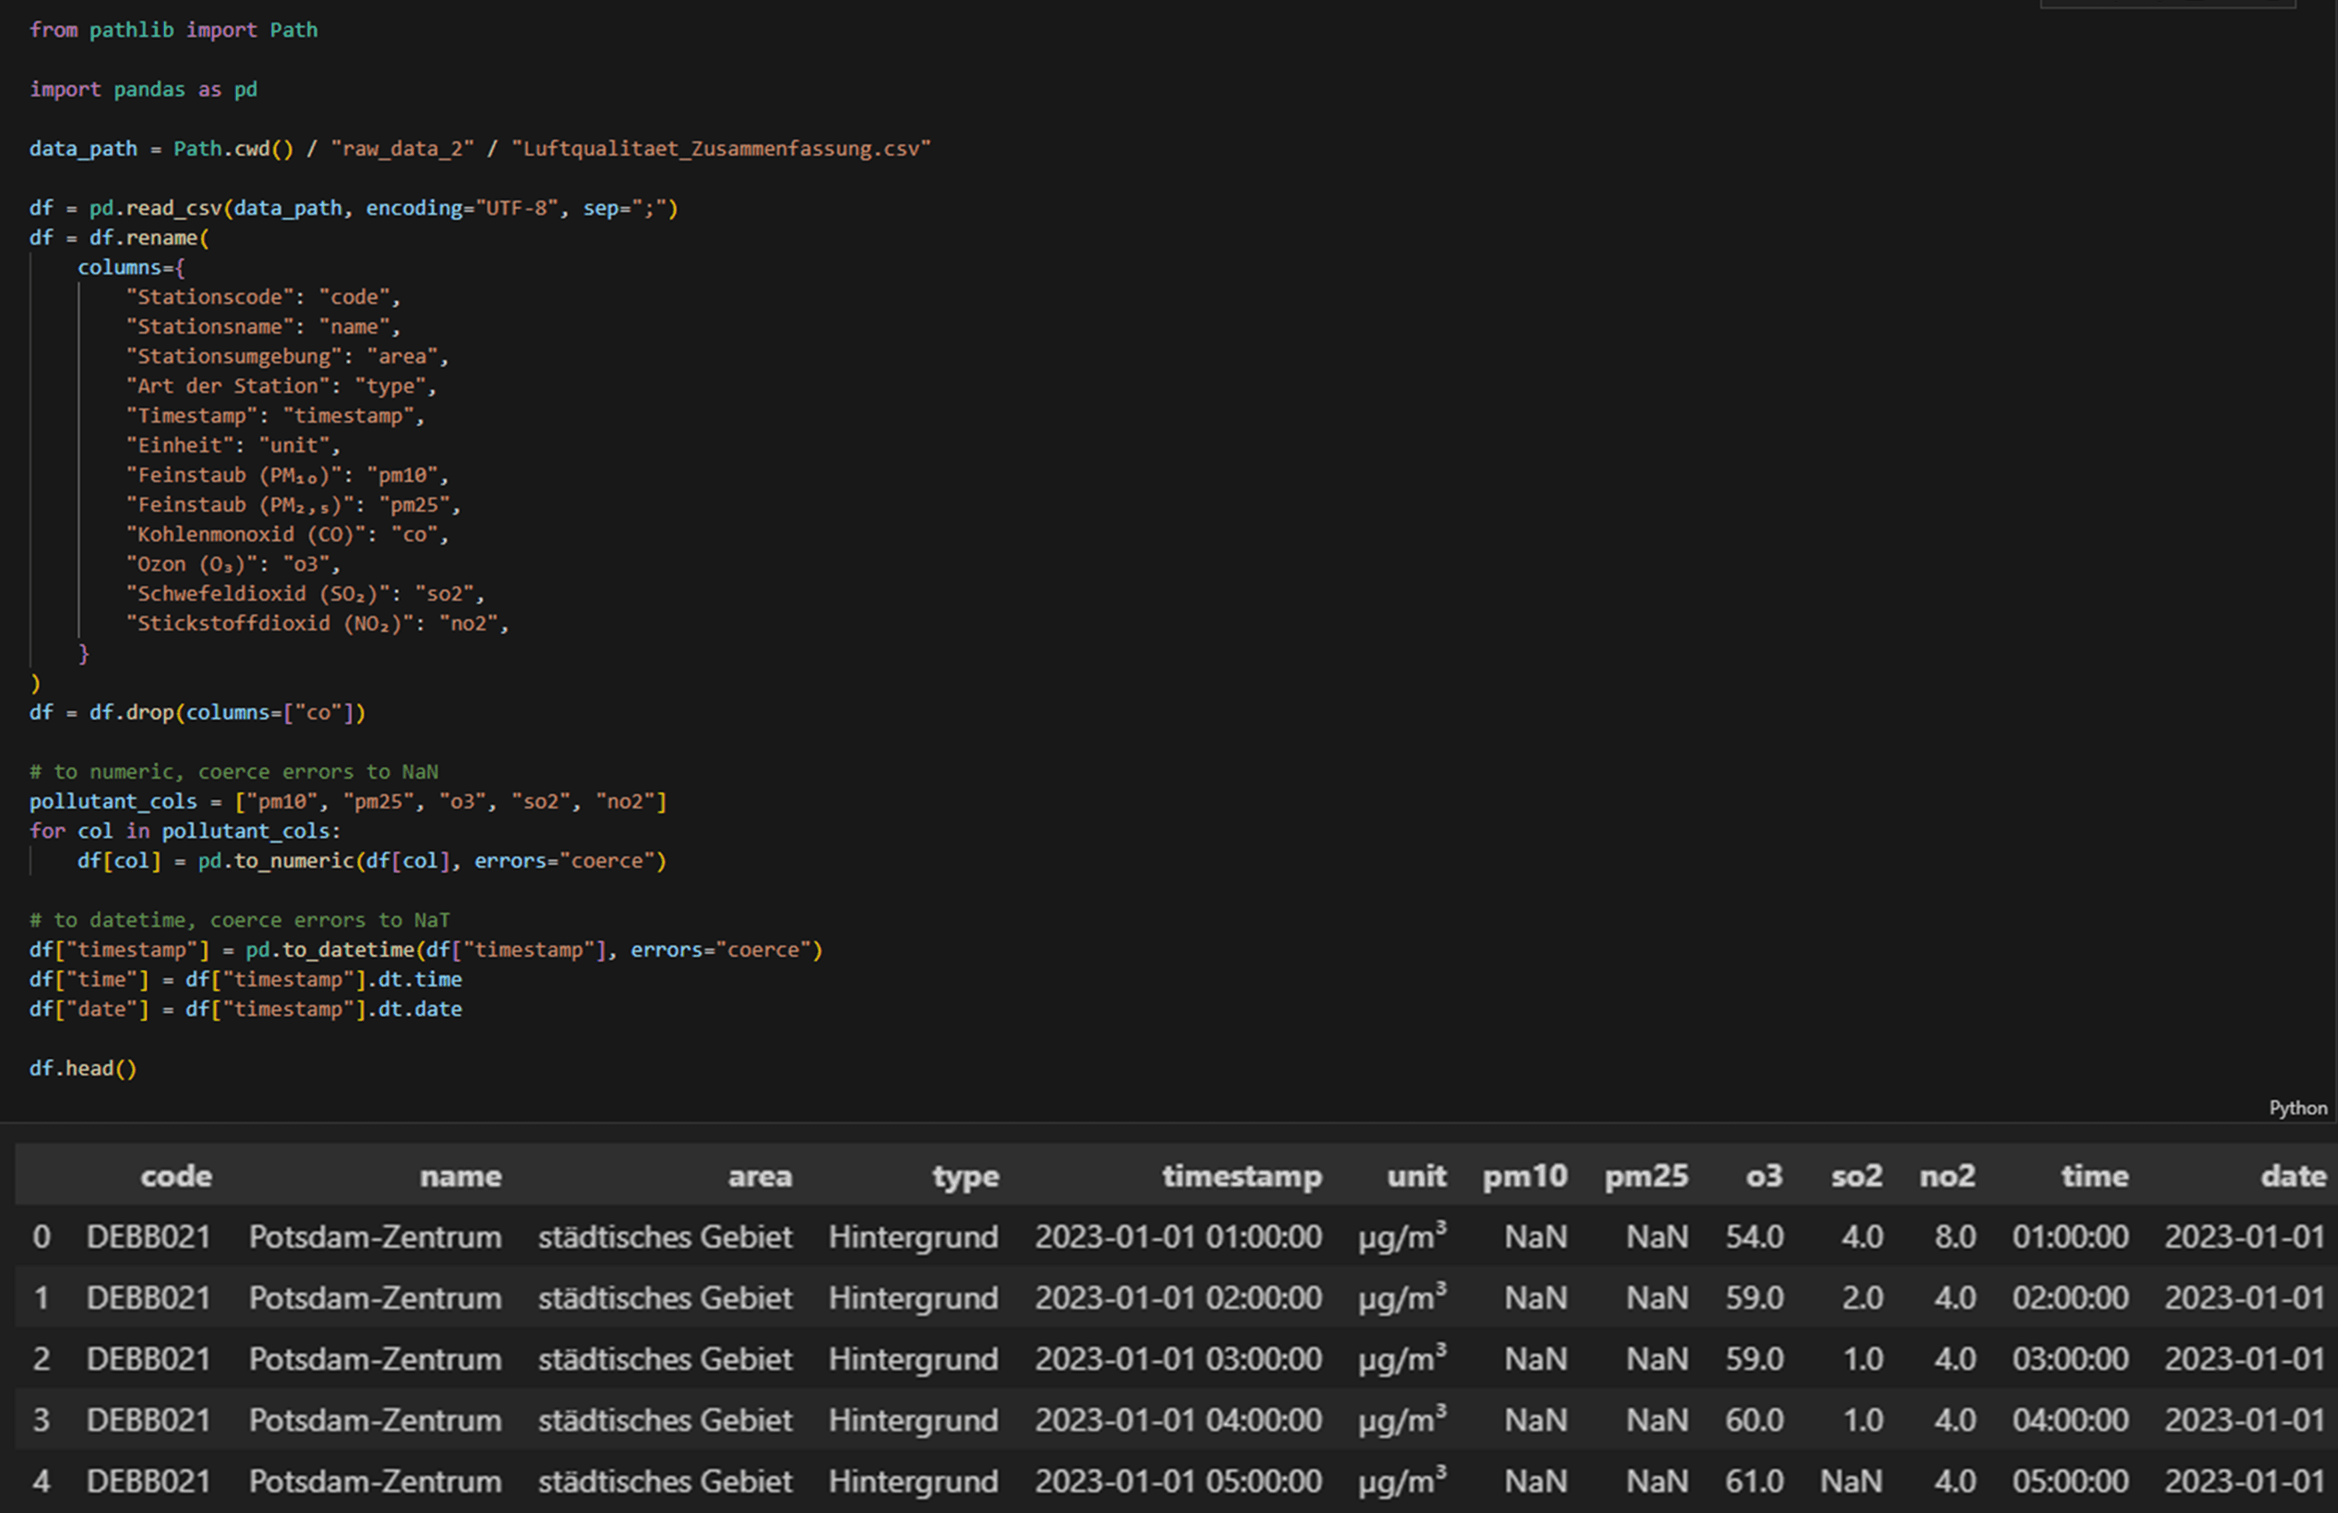2338x1513 pixels.
Task: Click the '# to datetime' comment line
Action: (239, 920)
